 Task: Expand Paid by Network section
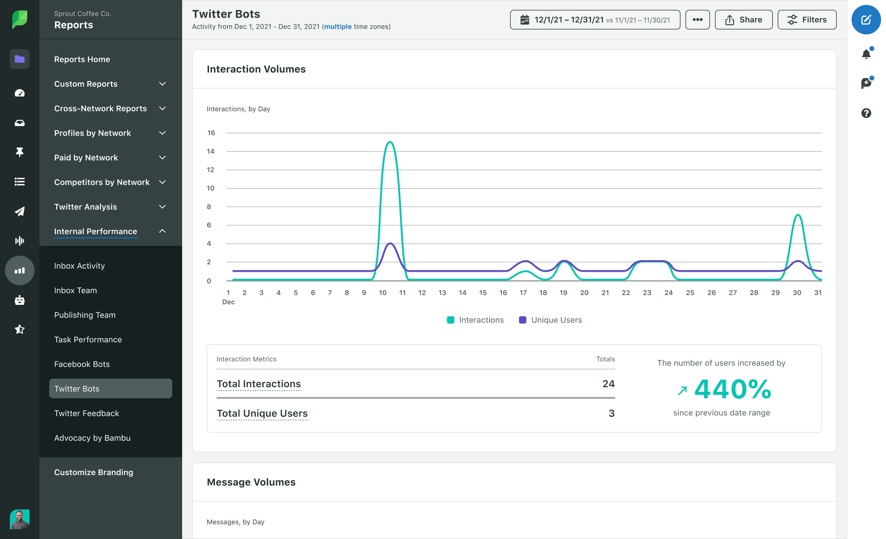pos(110,158)
